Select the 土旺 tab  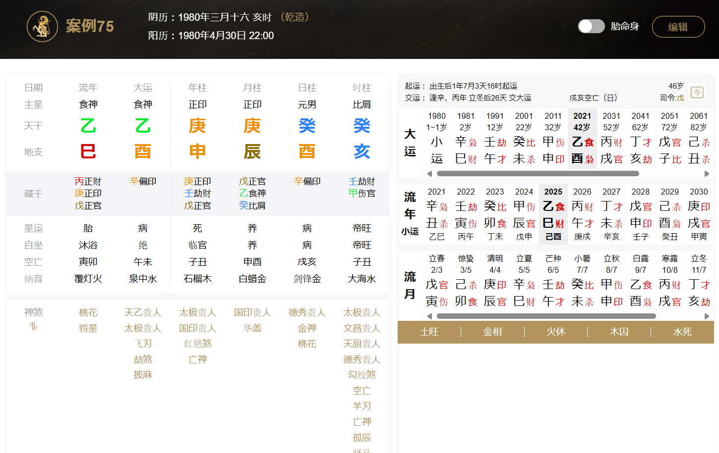click(429, 332)
